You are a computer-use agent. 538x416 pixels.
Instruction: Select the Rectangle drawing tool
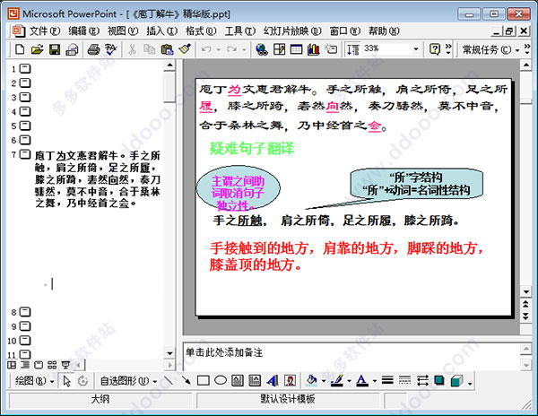[204, 380]
